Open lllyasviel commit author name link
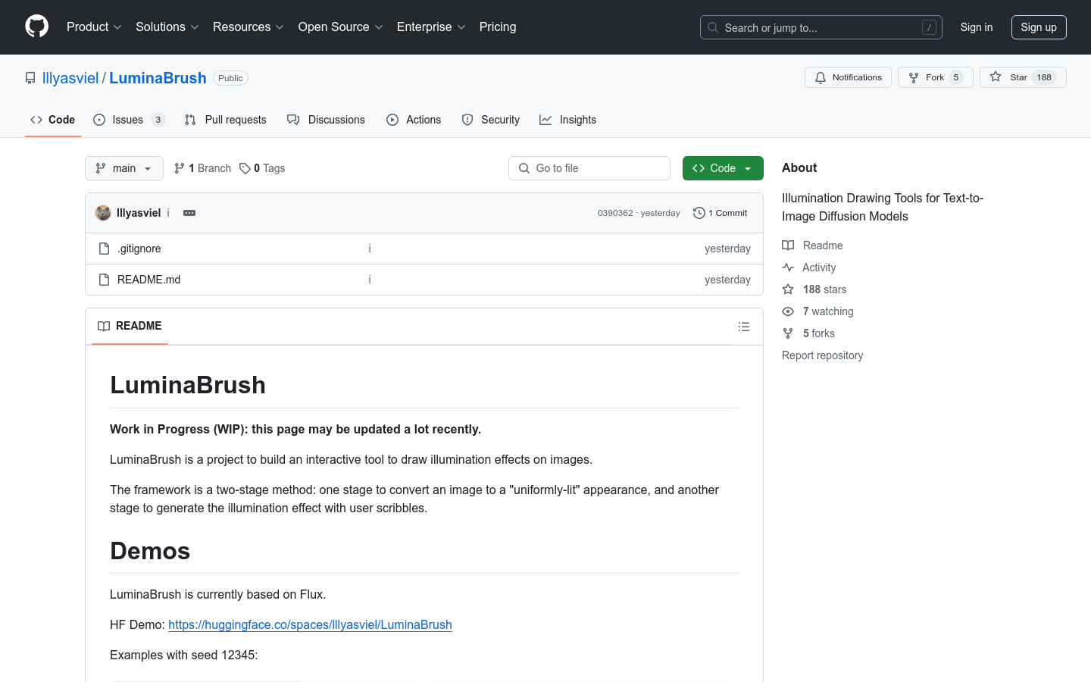 [x=139, y=213]
